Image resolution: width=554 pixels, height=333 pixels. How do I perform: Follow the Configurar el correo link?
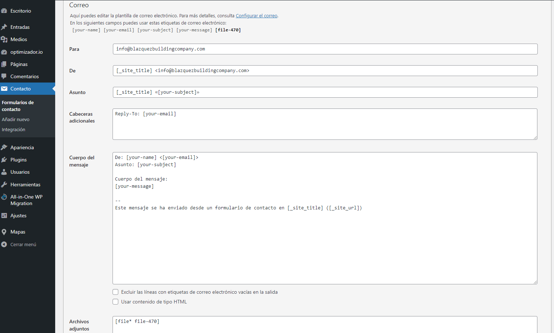coord(256,16)
